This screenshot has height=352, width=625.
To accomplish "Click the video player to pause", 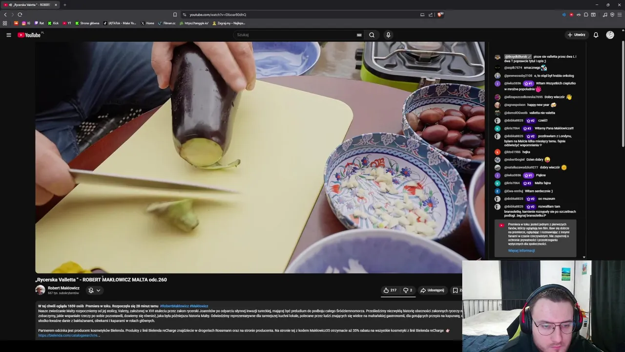I will tap(260, 157).
